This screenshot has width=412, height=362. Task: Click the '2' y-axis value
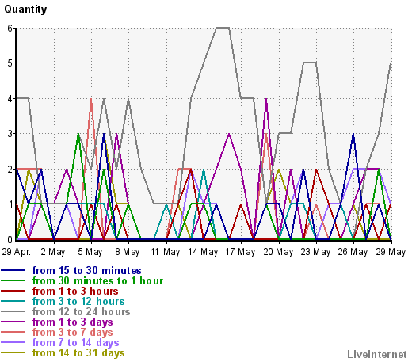click(10, 170)
